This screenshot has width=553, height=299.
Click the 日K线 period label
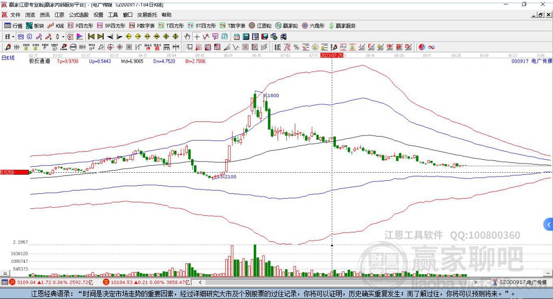pyautogui.click(x=8, y=58)
